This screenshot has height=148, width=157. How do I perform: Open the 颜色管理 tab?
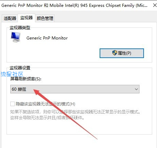pyautogui.click(x=45, y=18)
